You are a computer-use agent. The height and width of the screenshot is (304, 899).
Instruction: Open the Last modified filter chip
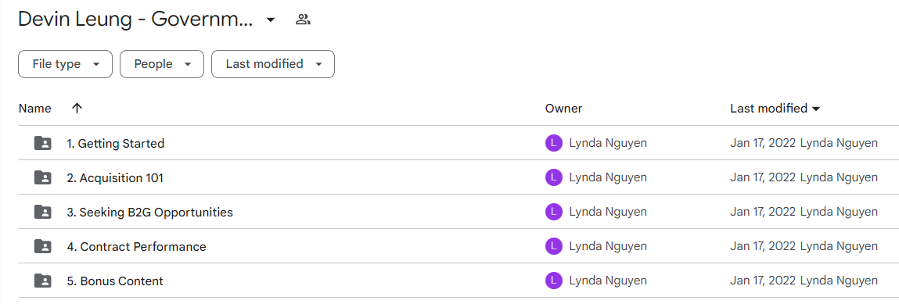273,64
